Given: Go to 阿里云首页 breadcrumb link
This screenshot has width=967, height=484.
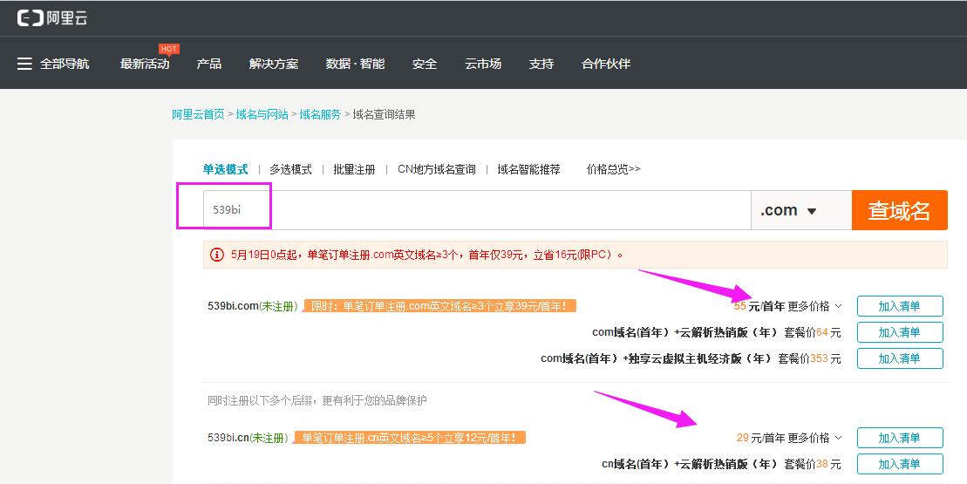Looking at the screenshot, I should [198, 114].
